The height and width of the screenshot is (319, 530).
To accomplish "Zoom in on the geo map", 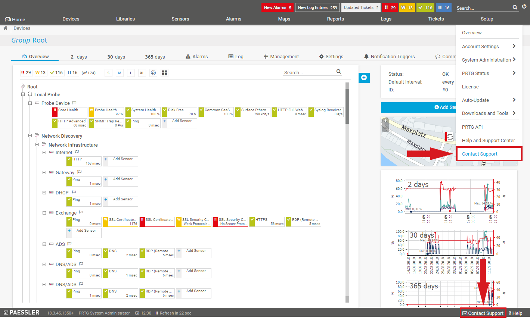I will (x=386, y=121).
